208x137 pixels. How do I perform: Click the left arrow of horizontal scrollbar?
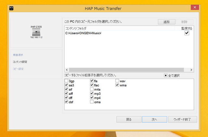(x=67, y=70)
